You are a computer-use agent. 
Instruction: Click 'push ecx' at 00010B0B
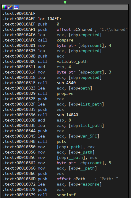click(51, 56)
